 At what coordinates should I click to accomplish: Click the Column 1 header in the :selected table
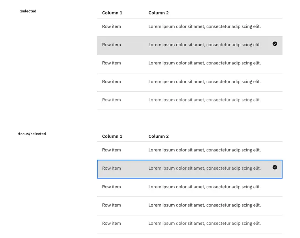[112, 13]
